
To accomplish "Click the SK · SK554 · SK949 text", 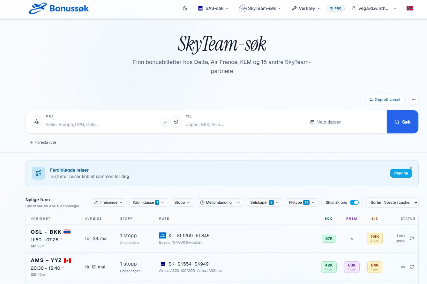I will pyautogui.click(x=189, y=264).
